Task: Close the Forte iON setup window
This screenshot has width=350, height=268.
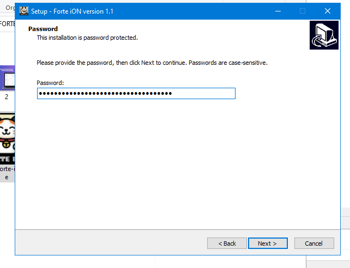Action: [x=327, y=11]
